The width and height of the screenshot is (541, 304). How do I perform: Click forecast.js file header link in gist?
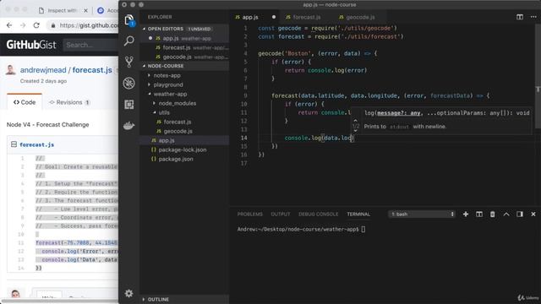point(36,144)
